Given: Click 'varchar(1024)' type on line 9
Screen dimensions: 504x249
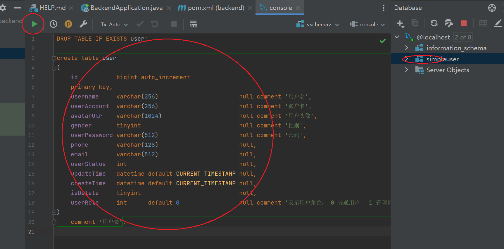Looking at the screenshot, I should tap(139, 116).
